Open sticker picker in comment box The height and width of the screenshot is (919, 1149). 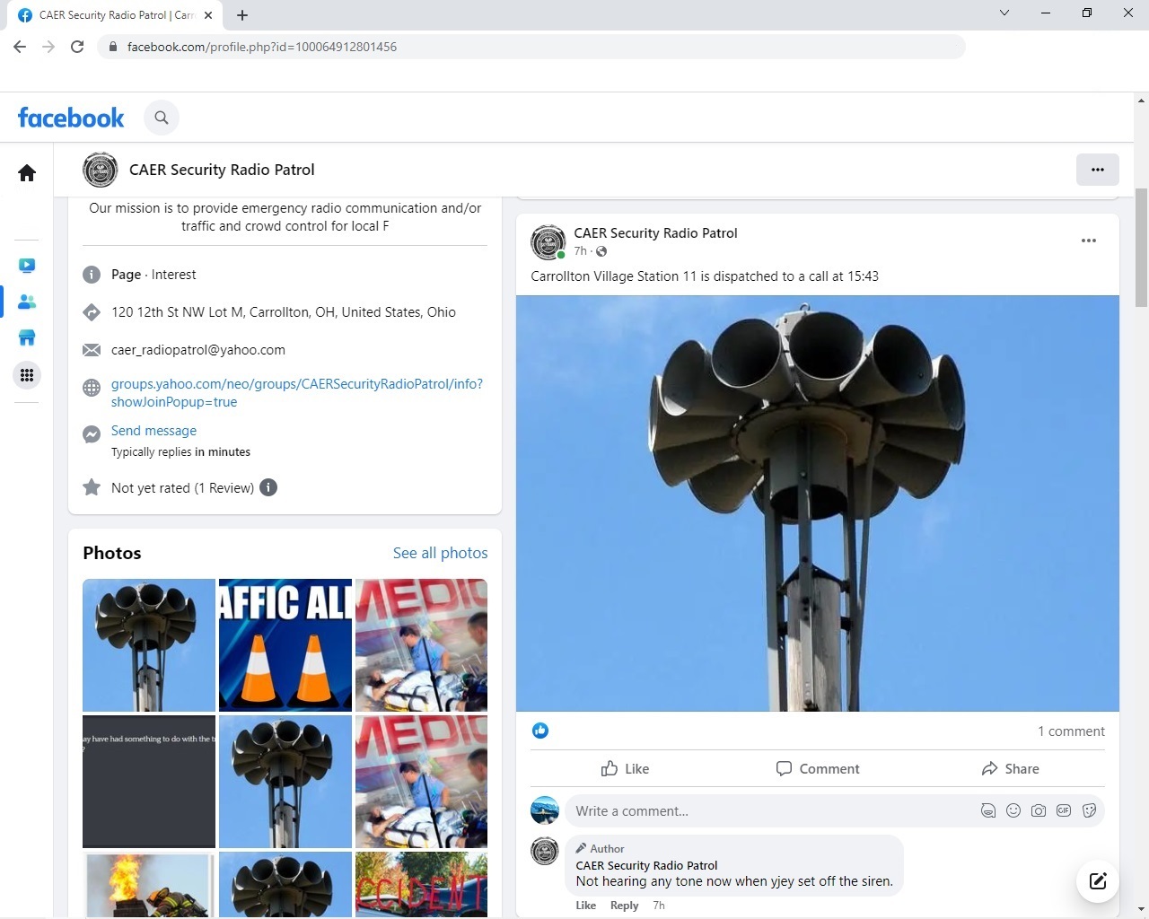click(x=1089, y=811)
